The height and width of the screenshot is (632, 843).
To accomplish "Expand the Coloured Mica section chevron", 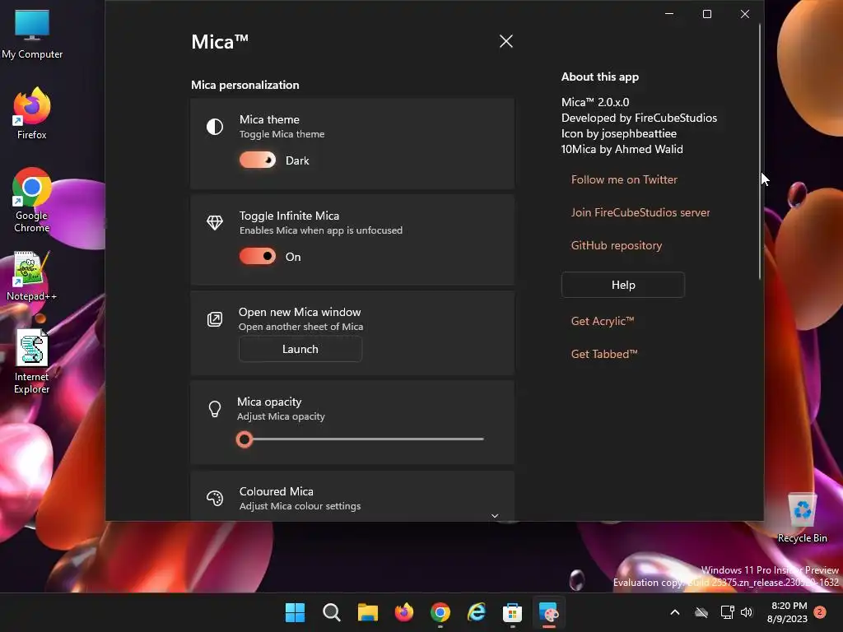I will tap(495, 515).
